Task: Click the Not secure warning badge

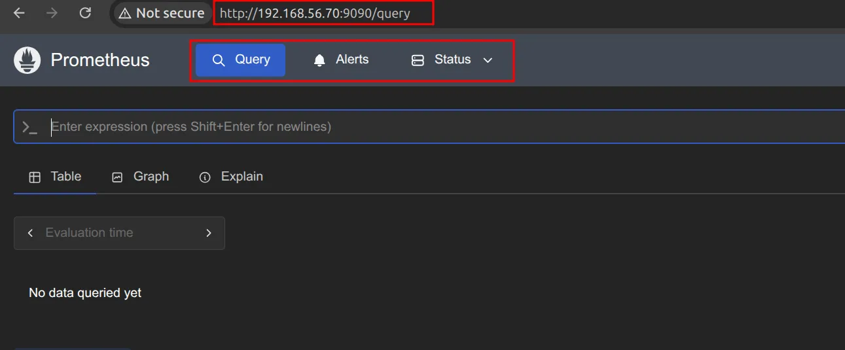Action: click(161, 13)
